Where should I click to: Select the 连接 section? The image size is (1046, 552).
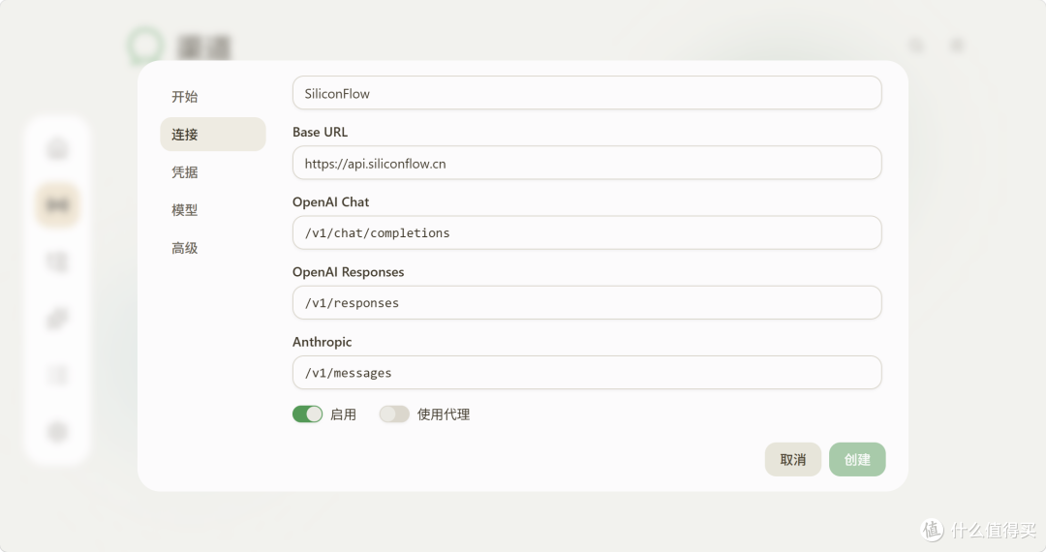212,134
